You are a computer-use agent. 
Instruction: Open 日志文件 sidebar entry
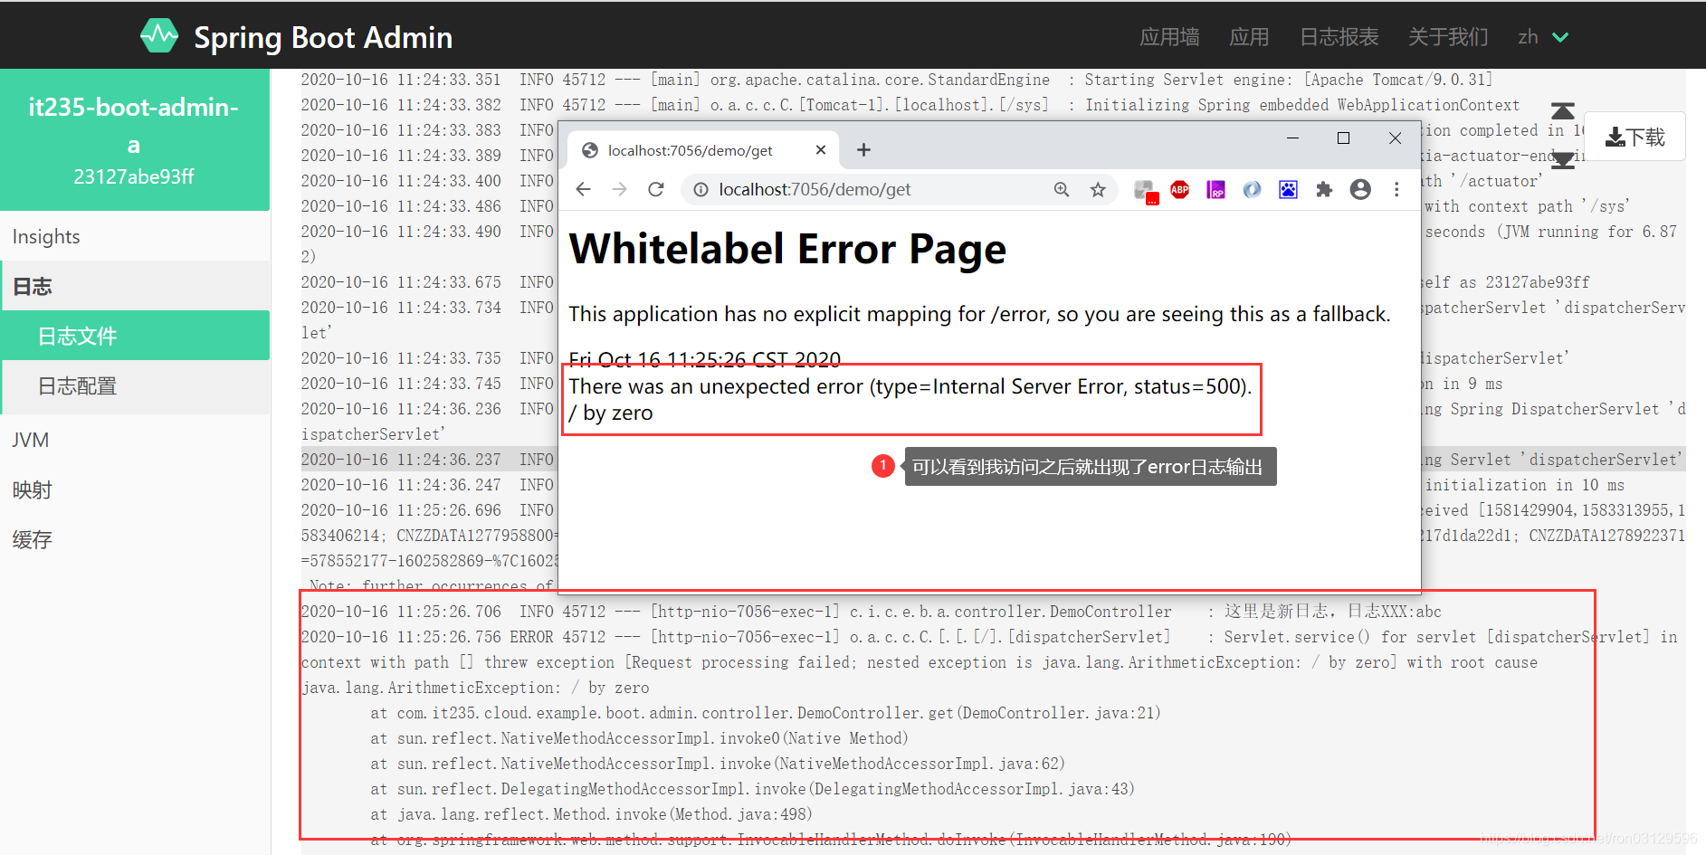tap(136, 336)
